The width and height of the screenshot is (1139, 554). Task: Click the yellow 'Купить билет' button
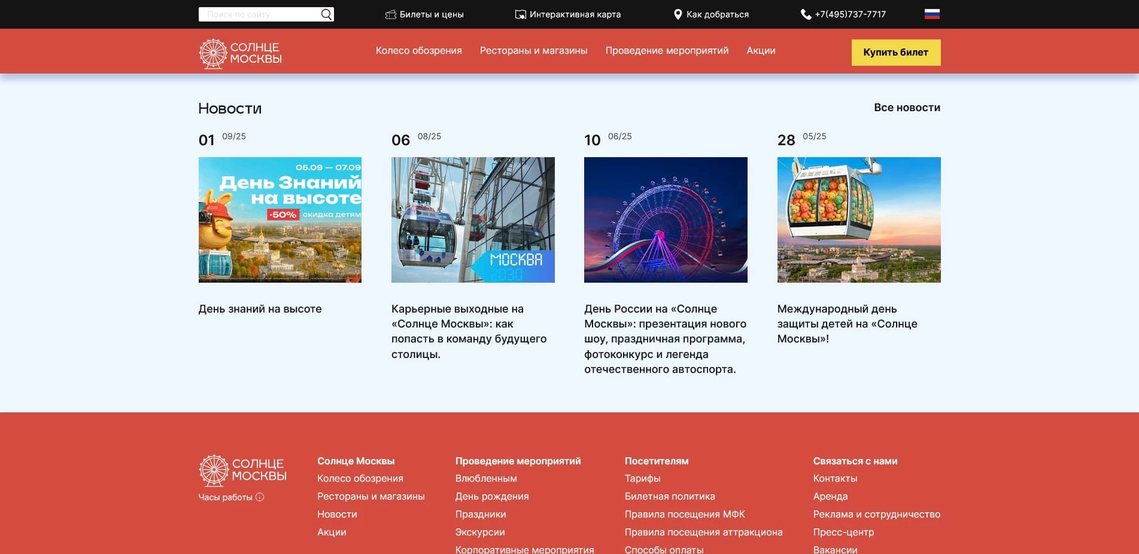coord(895,53)
